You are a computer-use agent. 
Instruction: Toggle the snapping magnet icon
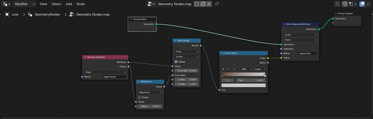point(345,4)
